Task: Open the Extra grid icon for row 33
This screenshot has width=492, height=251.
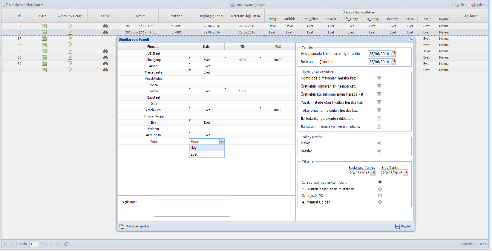Action: [44, 32]
